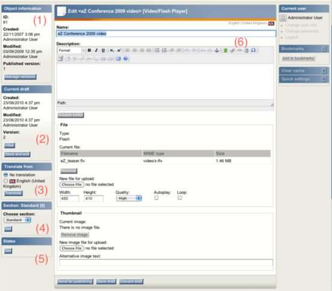
Task: Open editor help via question mark icon
Action: pyautogui.click(x=126, y=59)
